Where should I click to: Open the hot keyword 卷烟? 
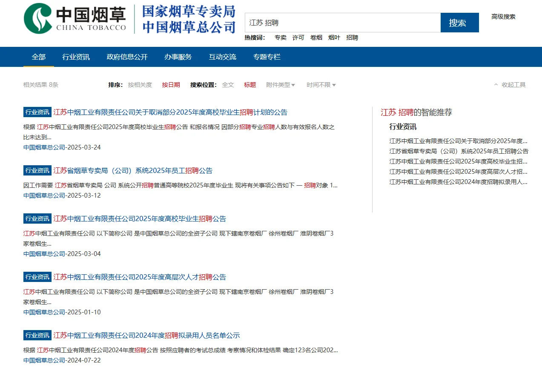pos(316,37)
